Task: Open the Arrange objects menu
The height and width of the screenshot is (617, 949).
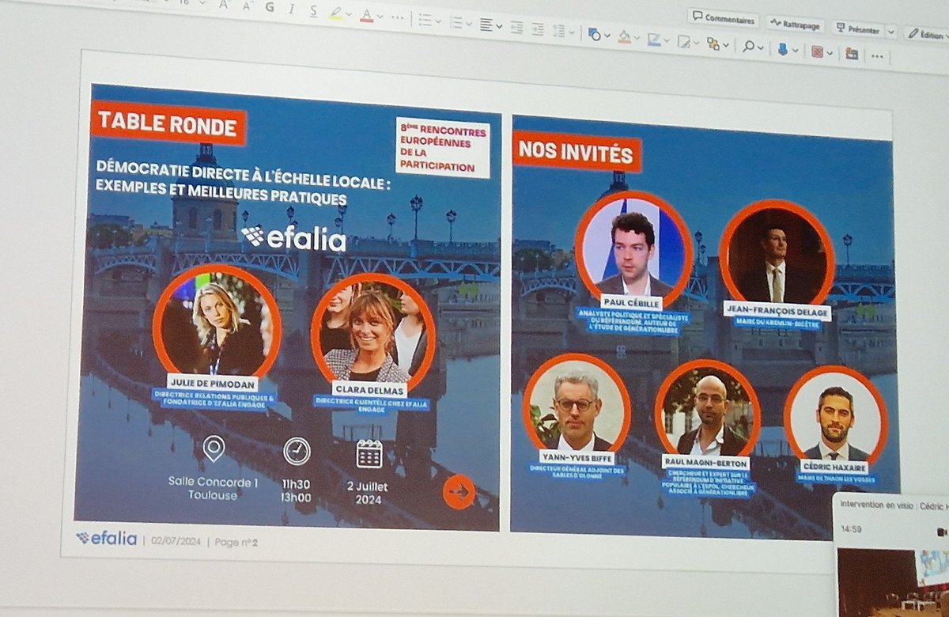Action: pos(715,44)
